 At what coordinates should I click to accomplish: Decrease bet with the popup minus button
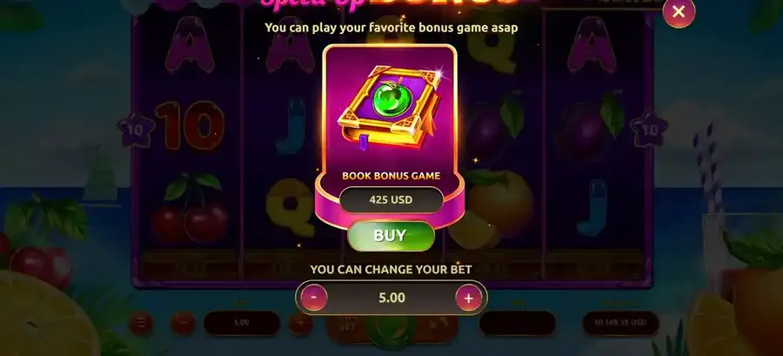(313, 298)
